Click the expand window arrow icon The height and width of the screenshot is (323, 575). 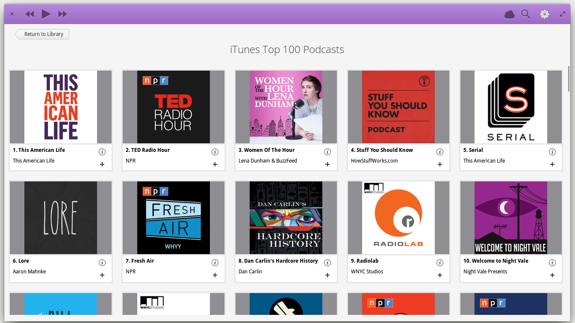[x=563, y=14]
